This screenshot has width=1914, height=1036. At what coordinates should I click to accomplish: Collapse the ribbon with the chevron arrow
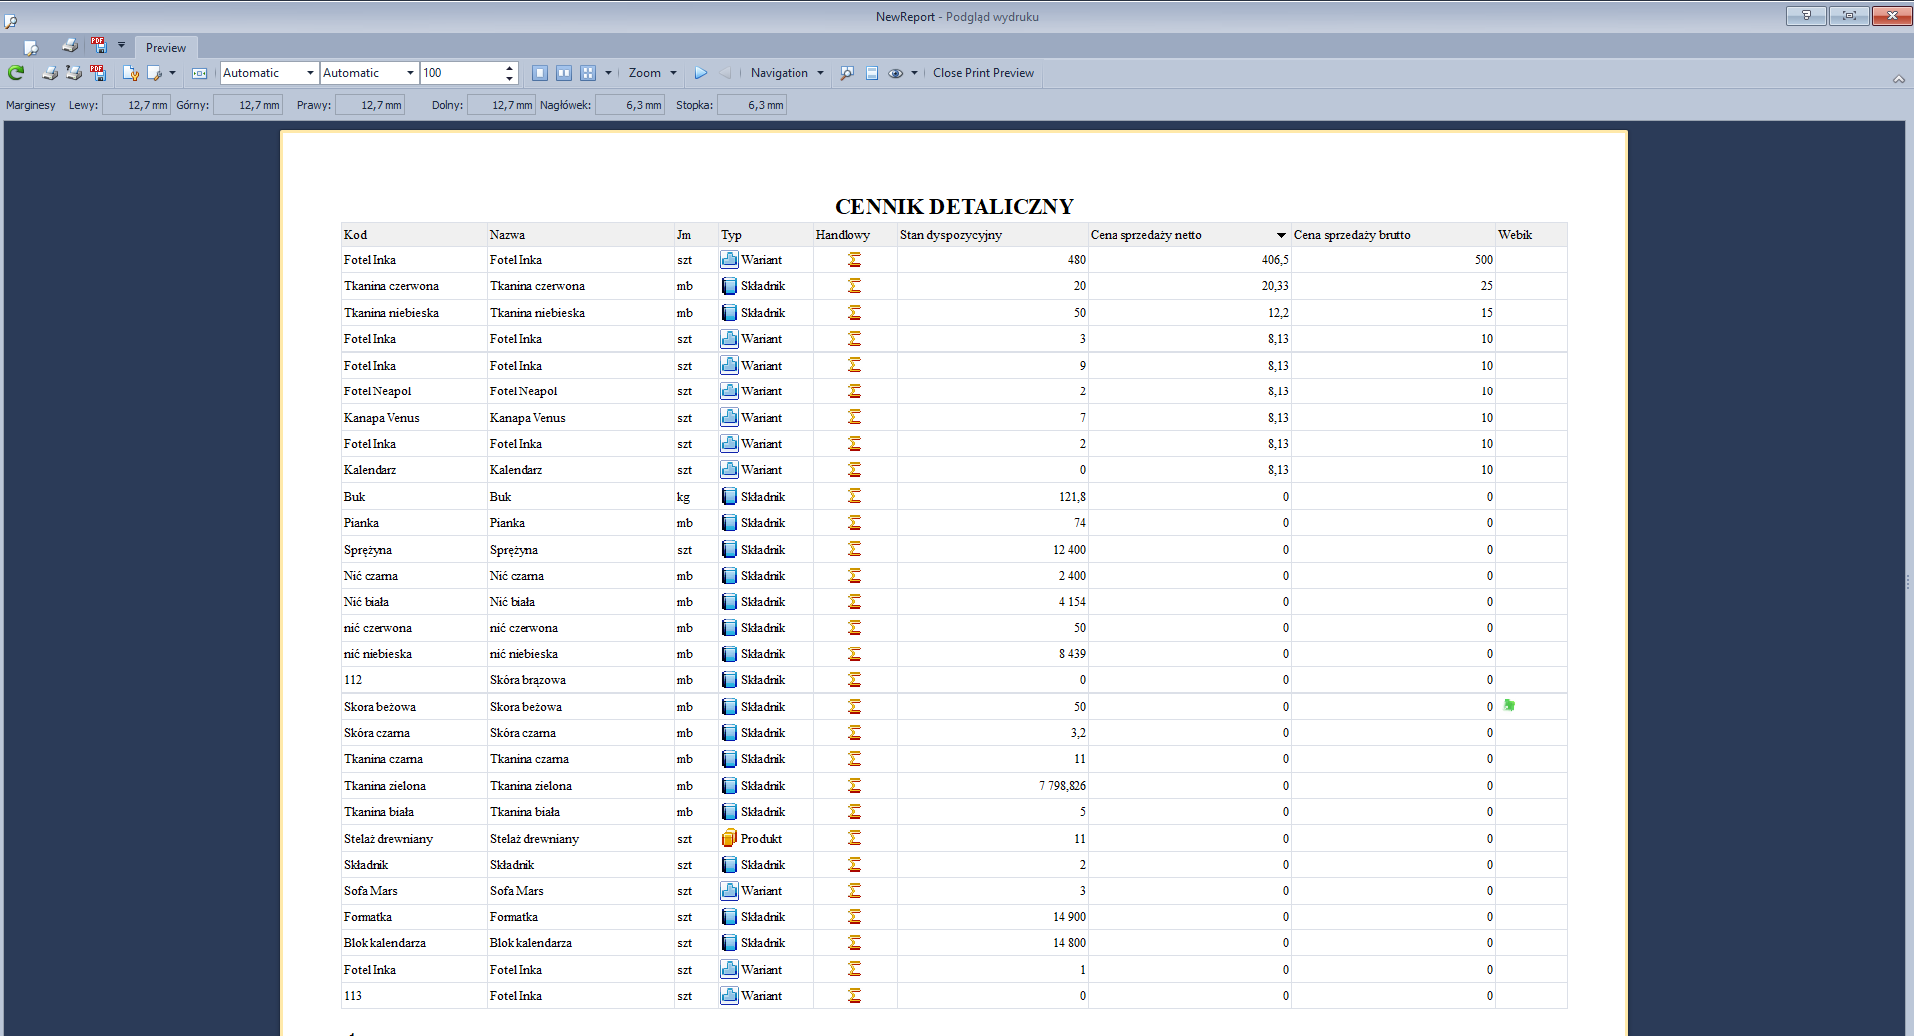pyautogui.click(x=1898, y=79)
